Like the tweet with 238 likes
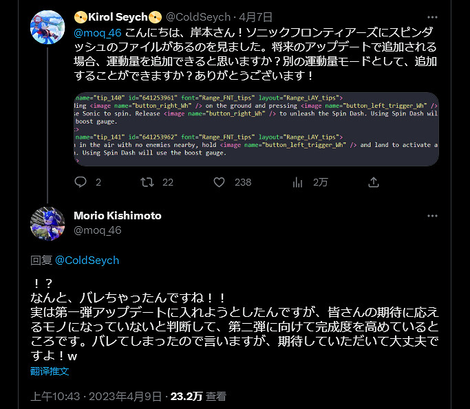Viewport: 470px width, 409px height. pos(219,182)
